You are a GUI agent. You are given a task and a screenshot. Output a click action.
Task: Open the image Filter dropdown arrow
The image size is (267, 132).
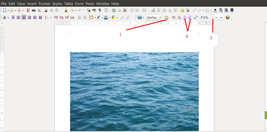coord(144,18)
